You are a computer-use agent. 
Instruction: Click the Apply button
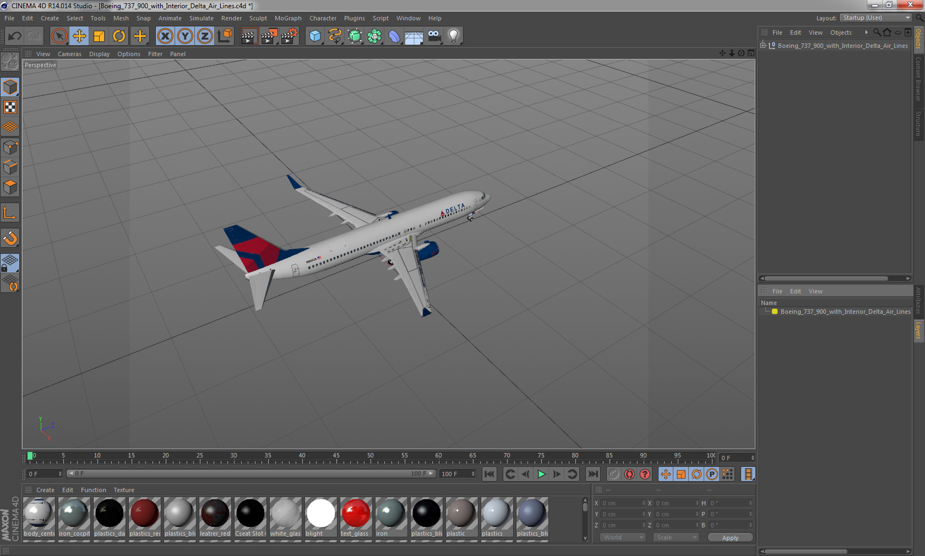730,538
